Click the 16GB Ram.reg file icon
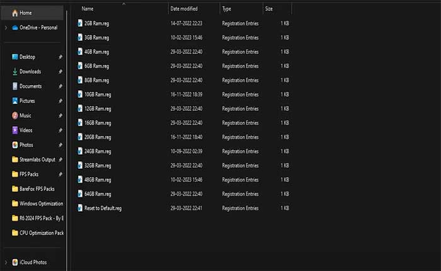The width and height of the screenshot is (441, 271). (x=80, y=123)
